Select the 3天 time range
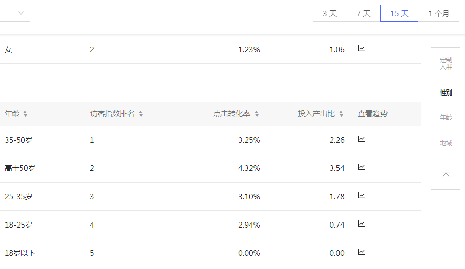This screenshot has width=465, height=269. pos(330,14)
